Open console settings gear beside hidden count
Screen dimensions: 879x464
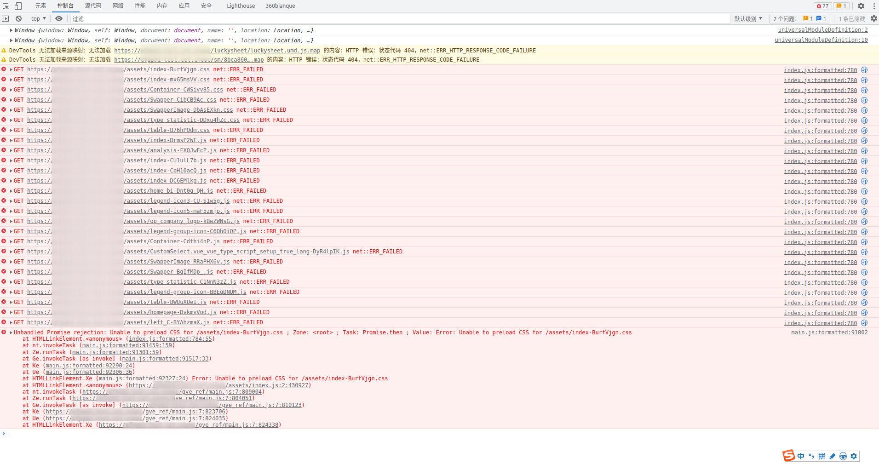tap(873, 19)
